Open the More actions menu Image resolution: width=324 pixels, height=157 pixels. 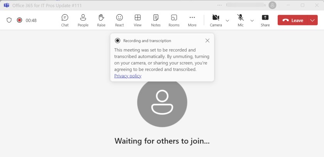192,20
